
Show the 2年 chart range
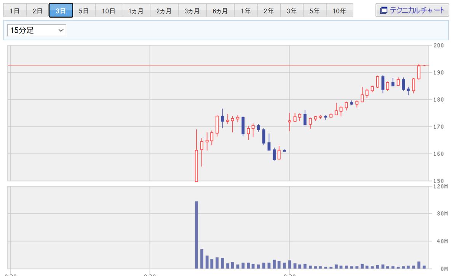click(x=269, y=11)
